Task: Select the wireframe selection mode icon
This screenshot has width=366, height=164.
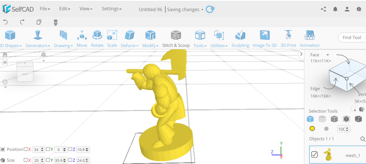Action: tap(322, 119)
